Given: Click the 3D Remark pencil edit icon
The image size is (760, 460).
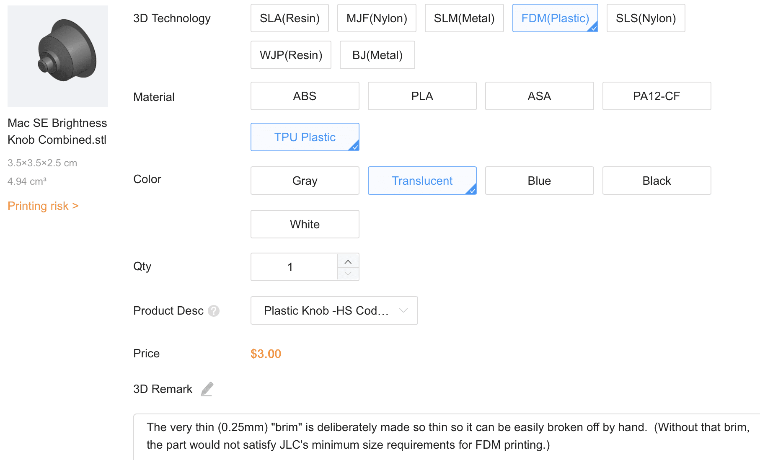Looking at the screenshot, I should pyautogui.click(x=207, y=389).
